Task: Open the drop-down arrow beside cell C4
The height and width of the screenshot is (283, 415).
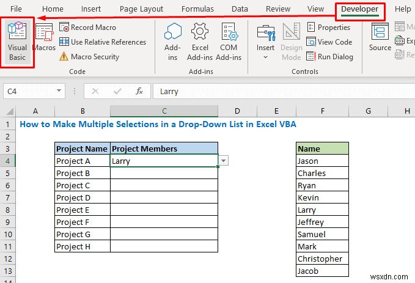Action: click(224, 161)
